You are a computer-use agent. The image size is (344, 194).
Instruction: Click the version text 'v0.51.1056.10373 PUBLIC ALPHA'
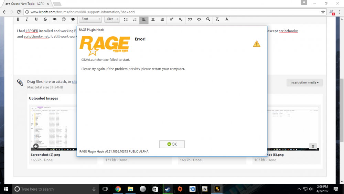click(x=127, y=151)
